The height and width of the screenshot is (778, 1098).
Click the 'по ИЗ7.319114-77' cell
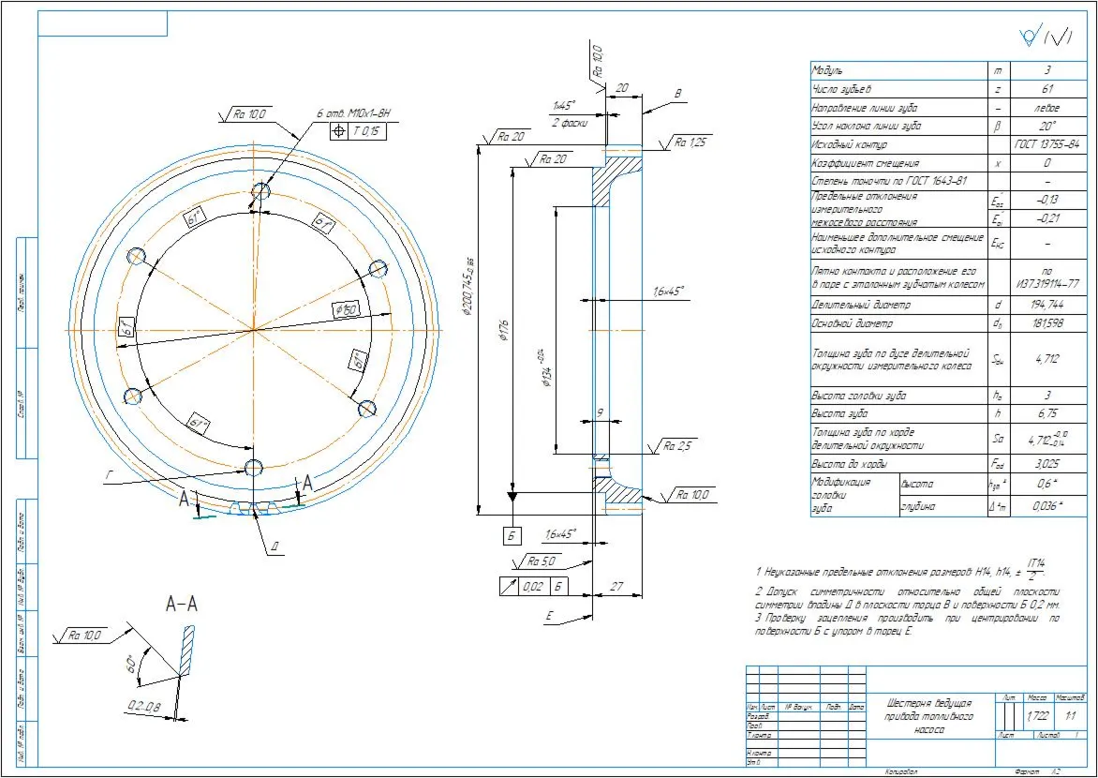[1047, 277]
